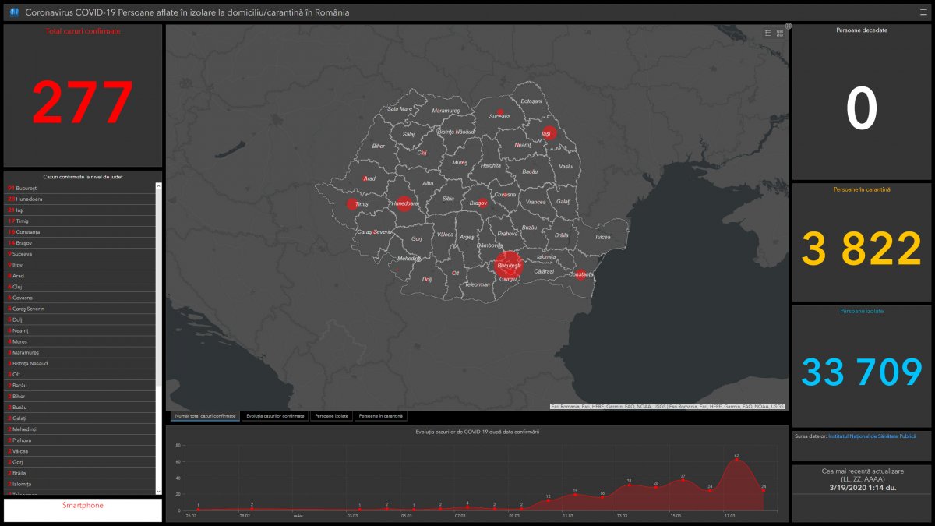Select the Neamț row in county list
This screenshot has height=526, width=935.
pos(80,330)
